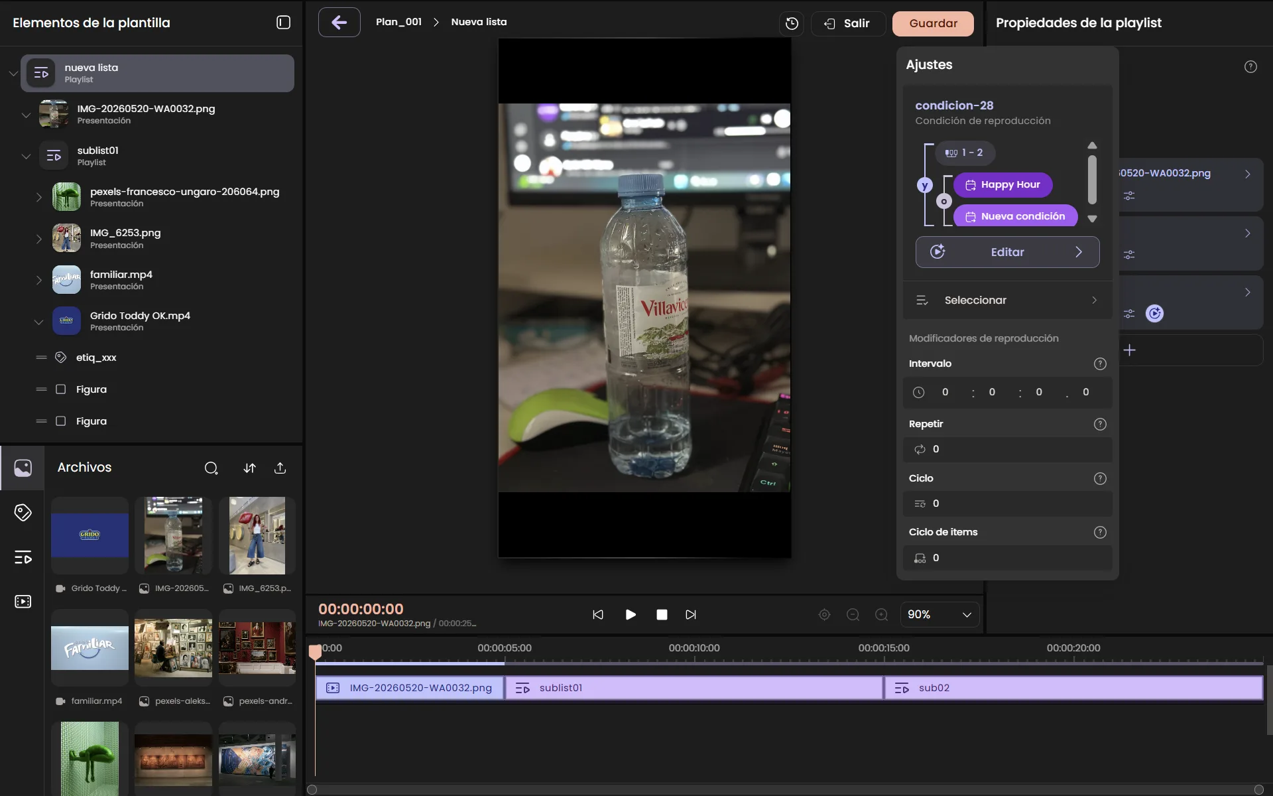
Task: Go to Plan_001 in the breadcrumb
Action: point(398,22)
